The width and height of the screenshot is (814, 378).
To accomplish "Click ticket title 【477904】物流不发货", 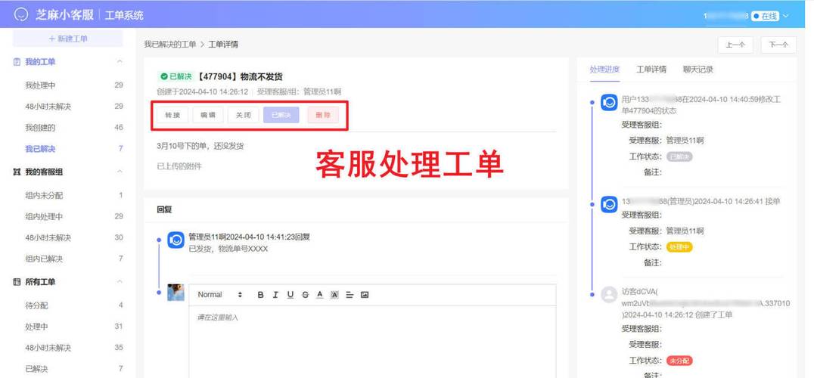I will (239, 76).
